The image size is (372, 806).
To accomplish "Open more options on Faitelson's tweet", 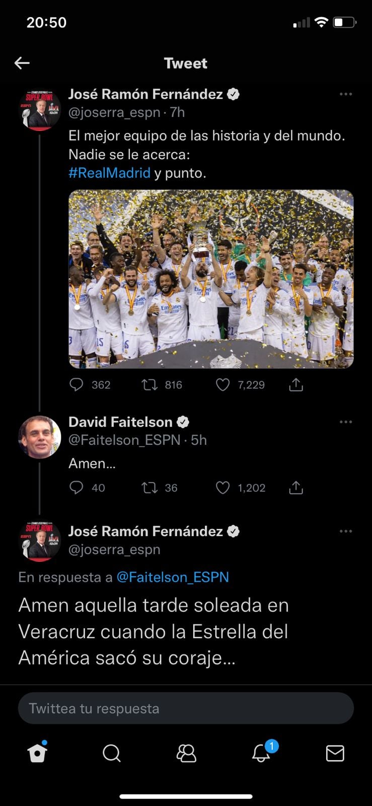I will 346,422.
